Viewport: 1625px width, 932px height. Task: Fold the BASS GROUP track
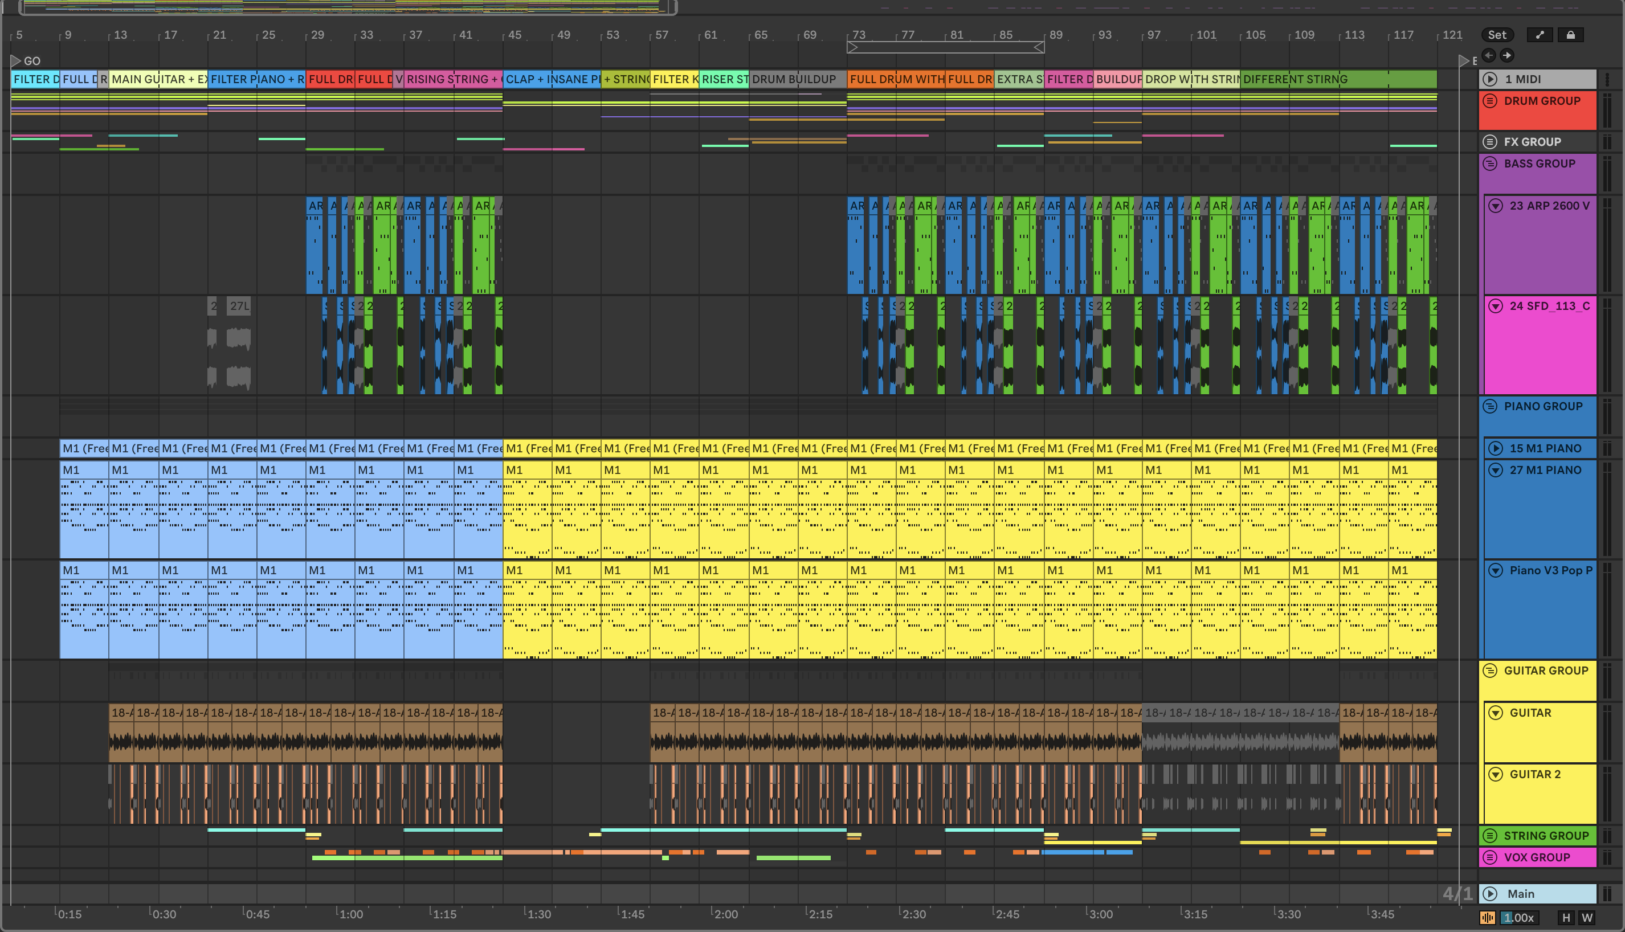click(x=1490, y=164)
